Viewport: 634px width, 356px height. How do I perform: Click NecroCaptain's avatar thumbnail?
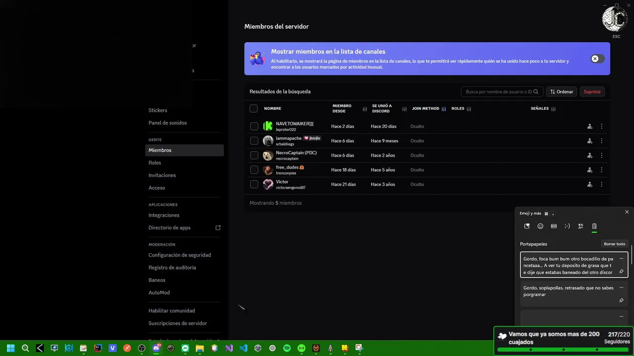click(x=268, y=155)
